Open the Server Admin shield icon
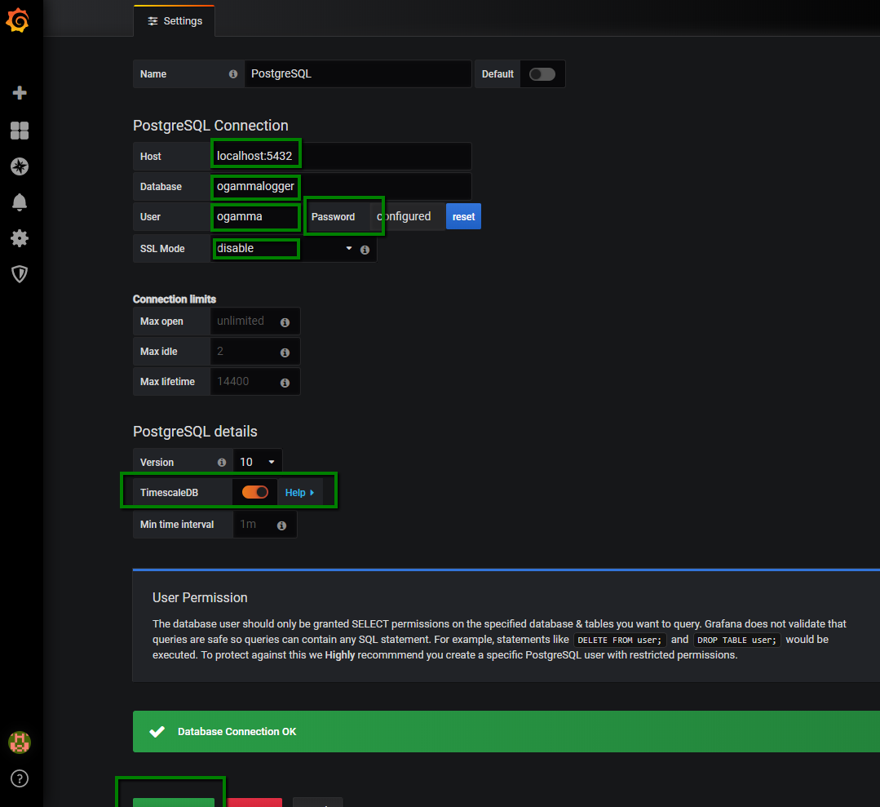 20,274
